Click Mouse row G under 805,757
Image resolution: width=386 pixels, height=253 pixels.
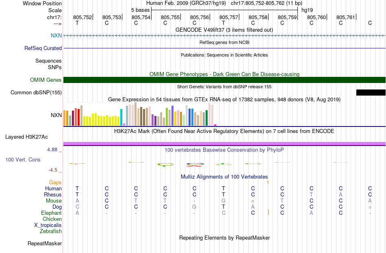tap(223, 201)
